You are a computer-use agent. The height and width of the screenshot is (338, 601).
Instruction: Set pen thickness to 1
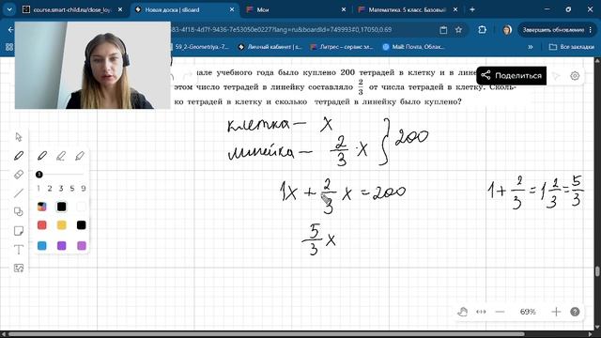[39, 188]
